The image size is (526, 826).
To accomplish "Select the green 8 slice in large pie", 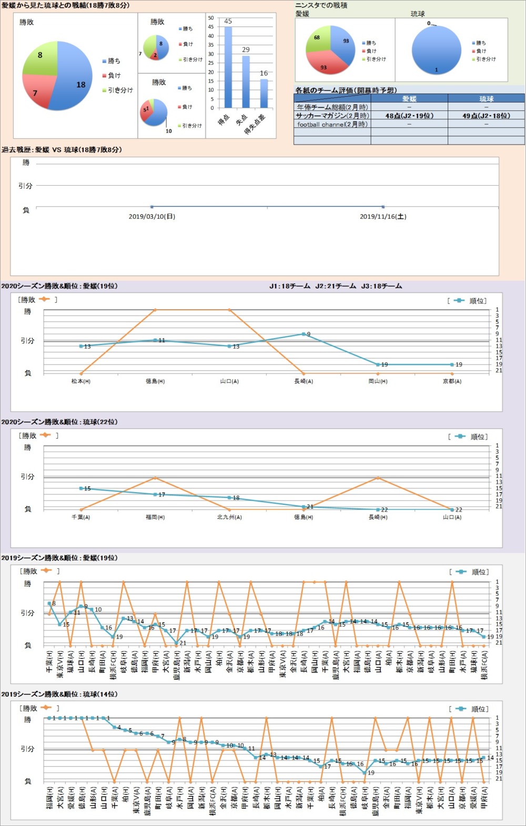I will [x=39, y=58].
